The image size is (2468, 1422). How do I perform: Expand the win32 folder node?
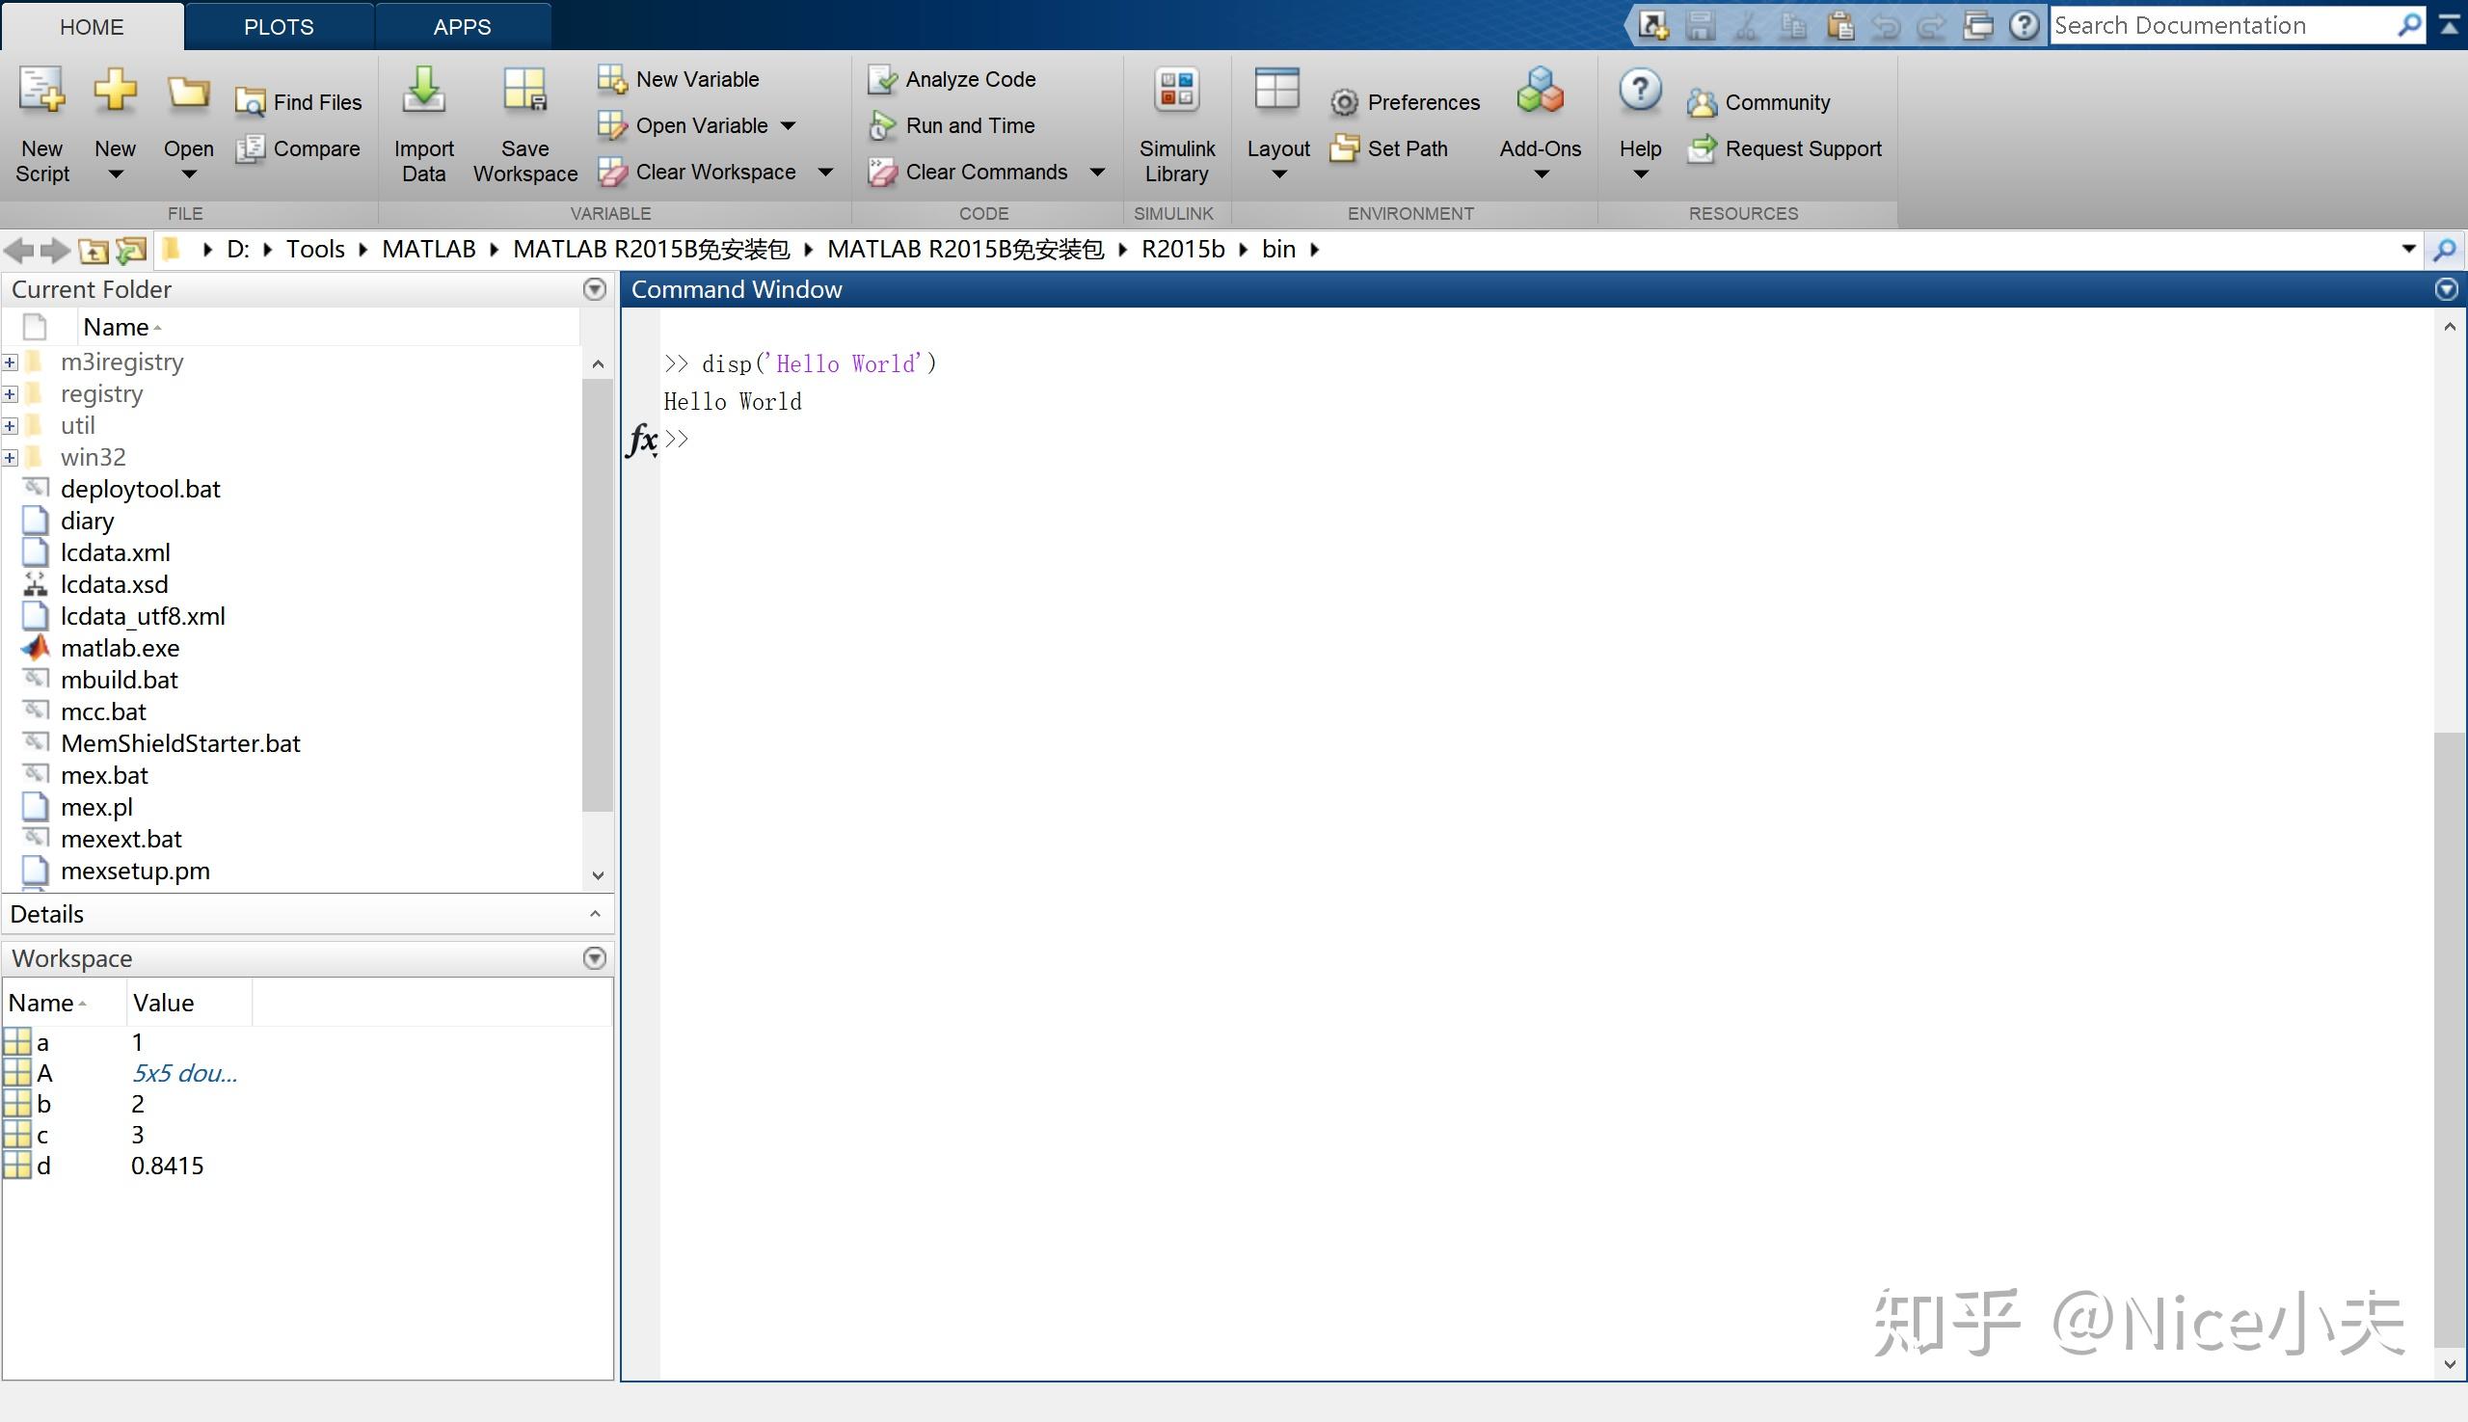click(x=10, y=457)
